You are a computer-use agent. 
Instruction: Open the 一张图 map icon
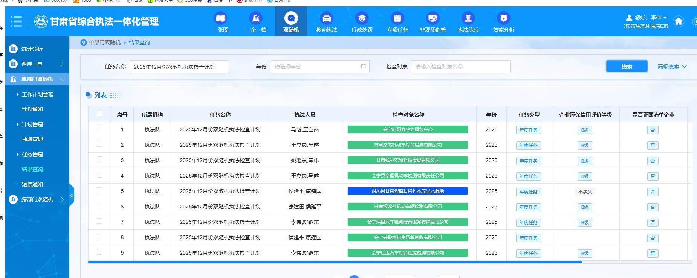[x=220, y=18]
